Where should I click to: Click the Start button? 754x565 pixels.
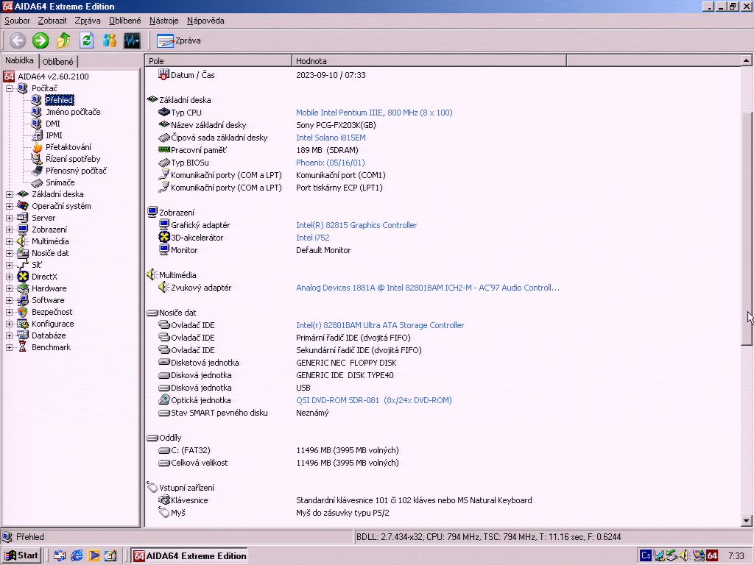click(22, 555)
